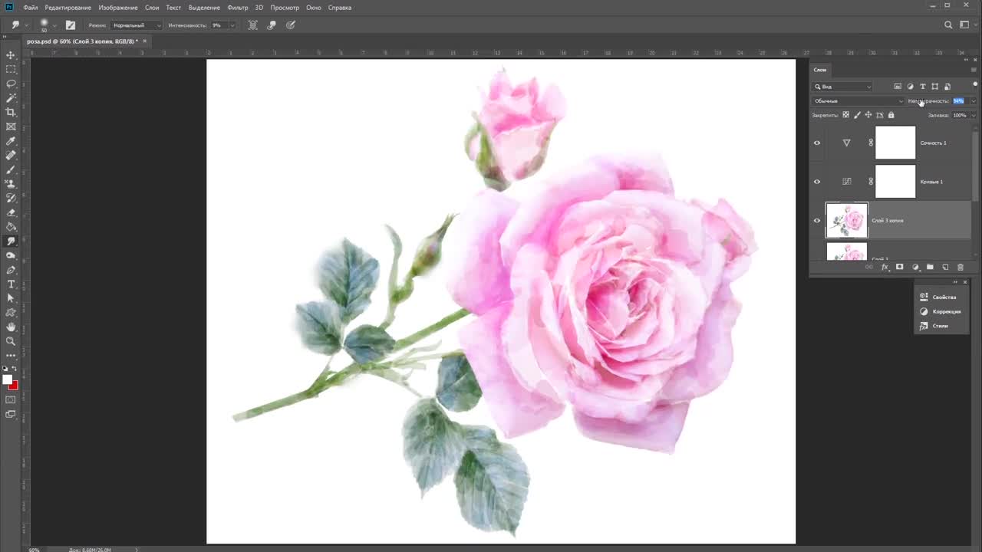The image size is (982, 552).
Task: Pick the Crop tool
Action: click(11, 112)
